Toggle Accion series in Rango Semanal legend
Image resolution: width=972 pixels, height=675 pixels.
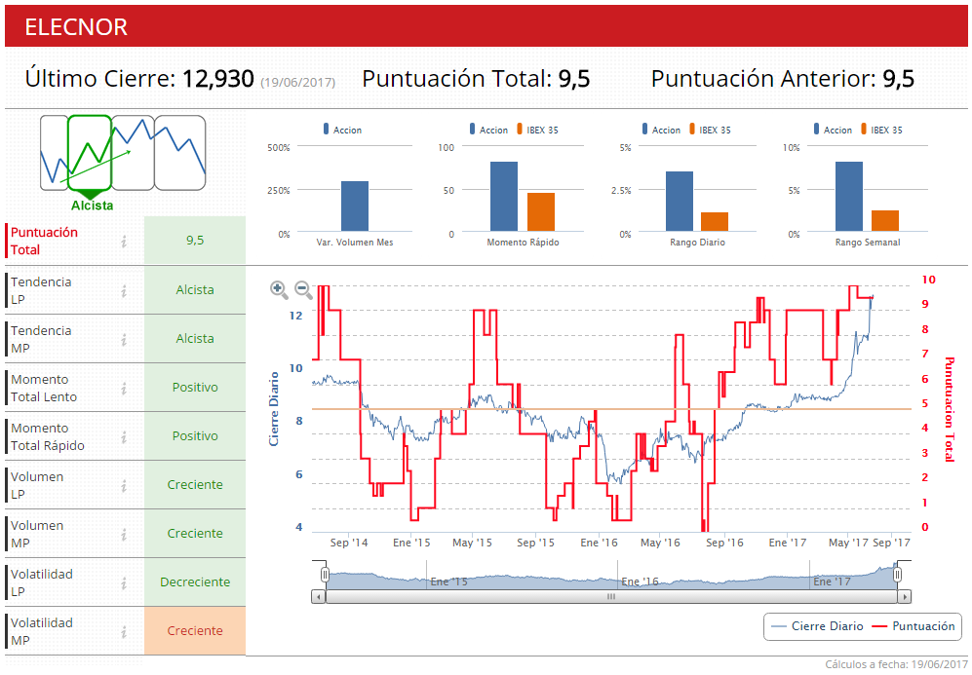point(833,130)
